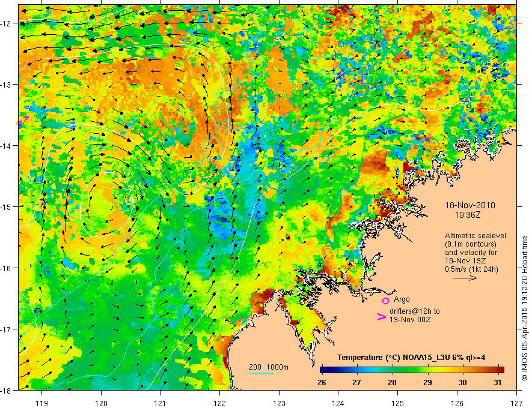Viewport: 529px width, 408px height.
Task: Click the -16 latitude axis label
Action: pos(7,268)
